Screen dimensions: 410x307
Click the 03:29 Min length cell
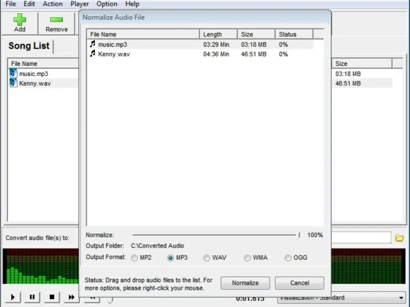(x=216, y=45)
